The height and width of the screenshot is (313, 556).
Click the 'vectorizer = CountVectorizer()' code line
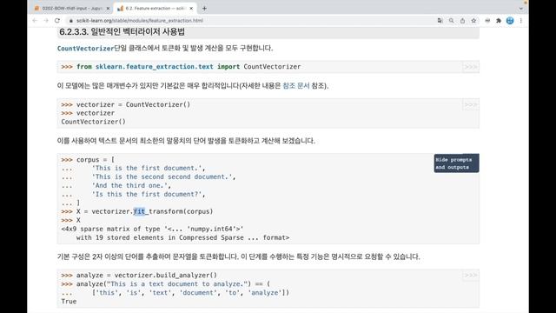coord(126,104)
